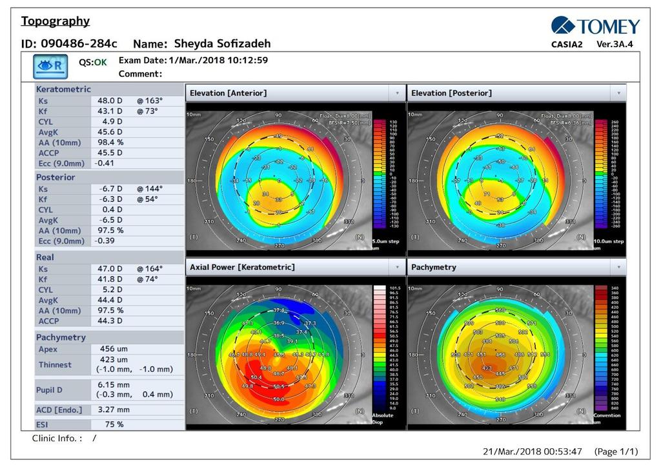Click the ESI value '75 %'

(x=114, y=424)
